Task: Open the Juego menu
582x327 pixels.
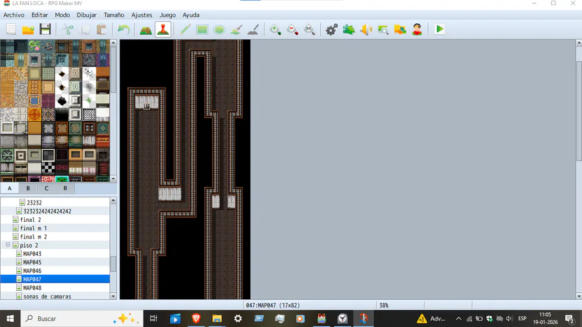Action: [x=167, y=15]
